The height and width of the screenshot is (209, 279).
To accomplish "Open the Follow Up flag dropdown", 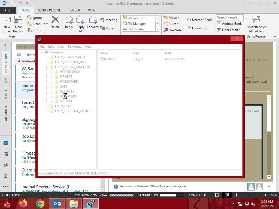I will click(198, 28).
